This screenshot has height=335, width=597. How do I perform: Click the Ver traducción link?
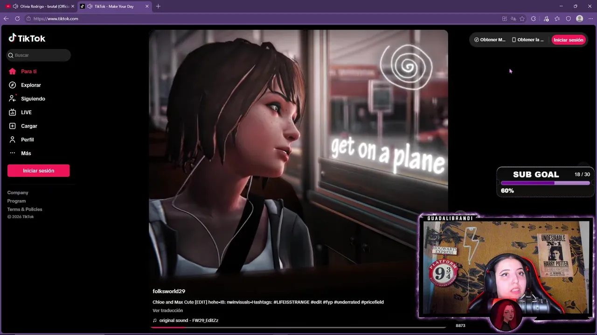pyautogui.click(x=167, y=310)
